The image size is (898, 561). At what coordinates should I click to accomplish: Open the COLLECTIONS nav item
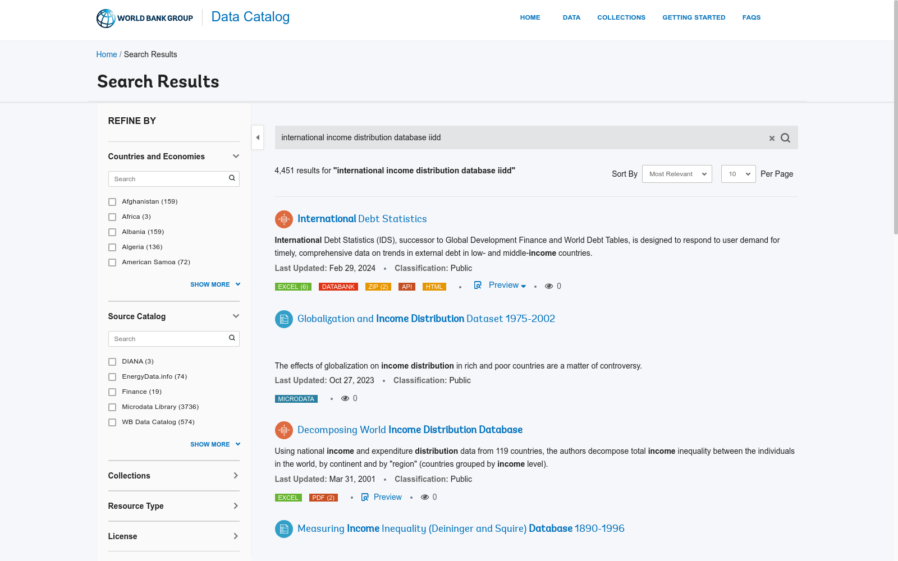click(x=621, y=17)
